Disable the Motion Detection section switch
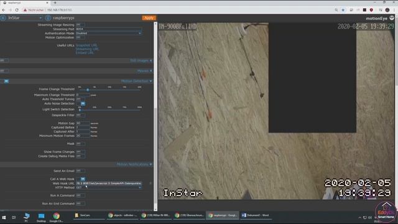The width and height of the screenshot is (398, 224). point(4,81)
